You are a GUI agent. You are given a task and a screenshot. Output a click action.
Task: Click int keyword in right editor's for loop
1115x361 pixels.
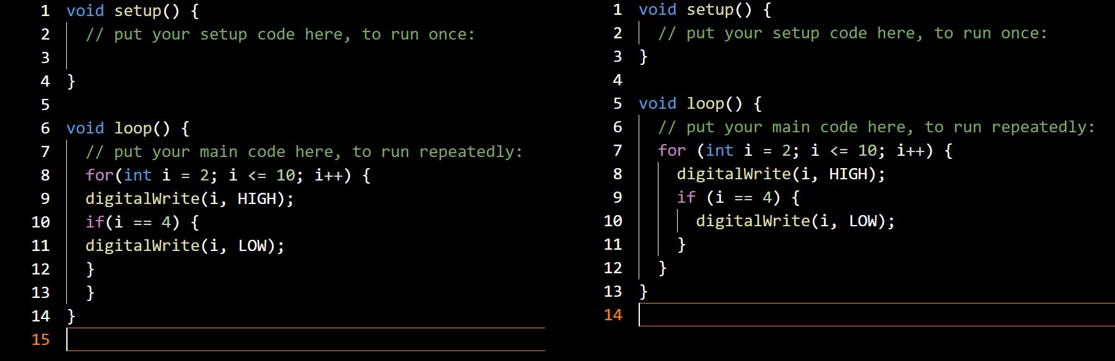coord(719,150)
